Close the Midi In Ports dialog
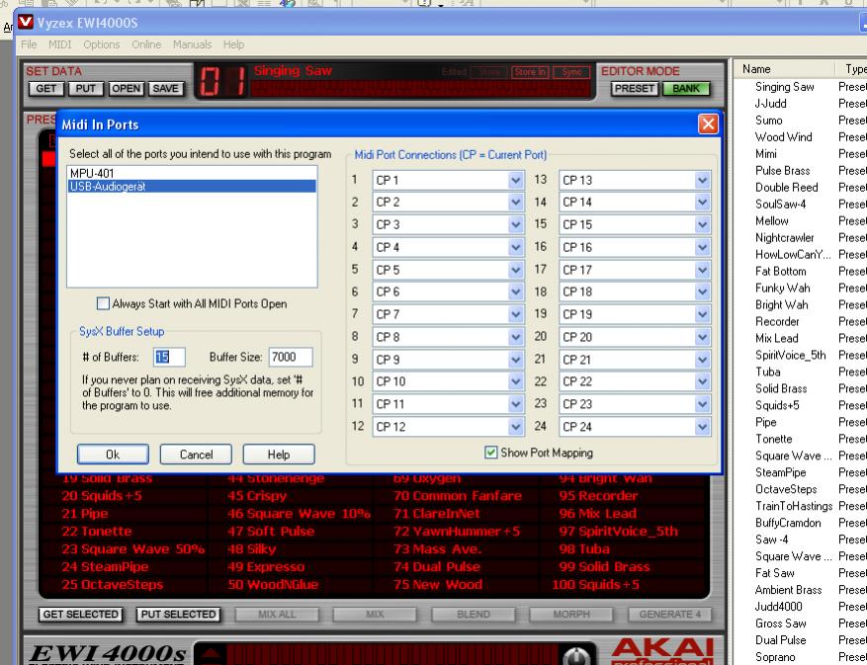Screen dimensions: 867x665 (708, 125)
